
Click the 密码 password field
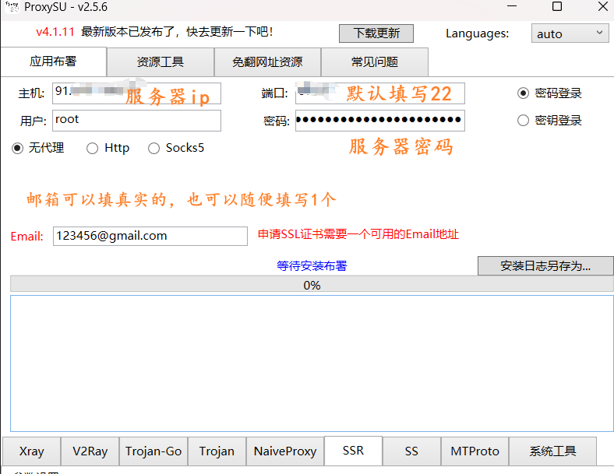pyautogui.click(x=379, y=121)
